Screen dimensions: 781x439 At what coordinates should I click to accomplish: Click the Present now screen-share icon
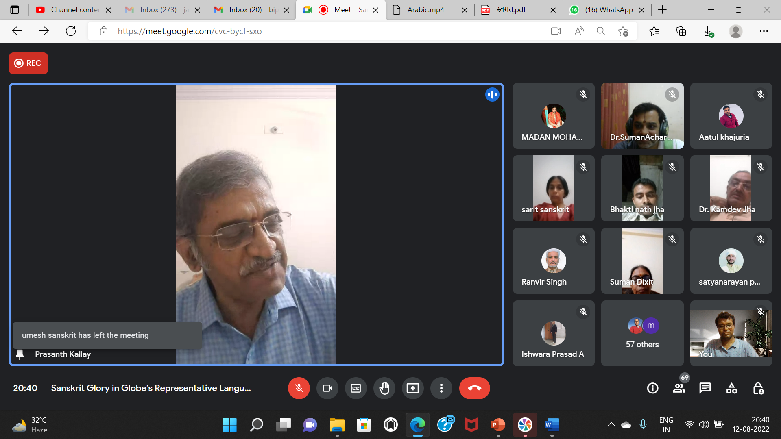pyautogui.click(x=413, y=388)
